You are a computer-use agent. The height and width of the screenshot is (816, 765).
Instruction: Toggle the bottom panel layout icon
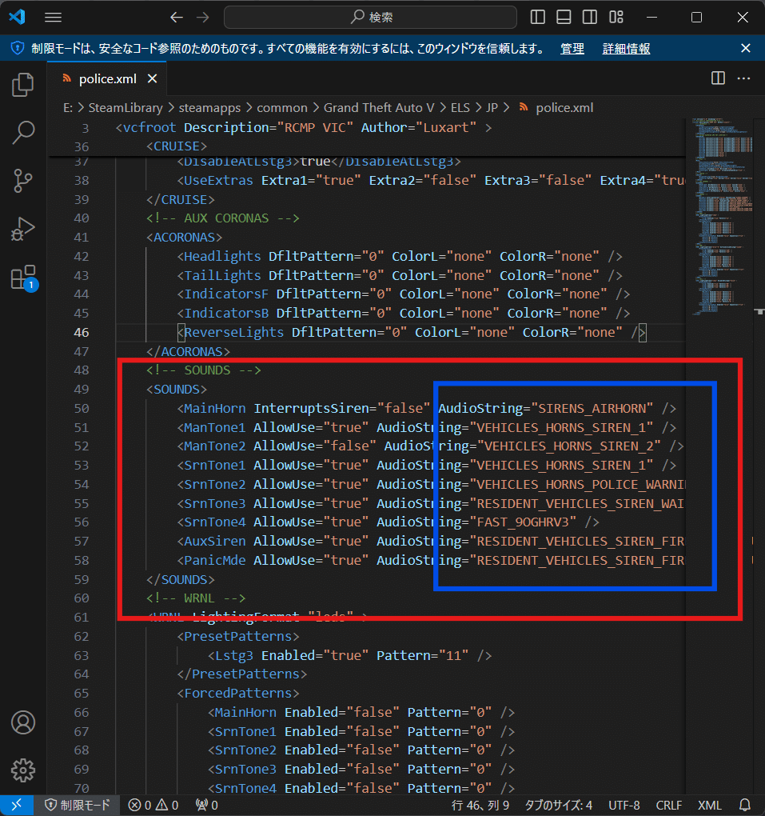564,17
